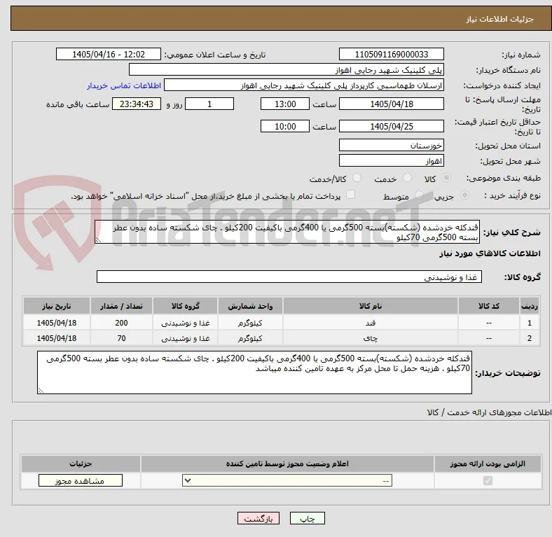Click the جزئیات column header in permits table

[81, 463]
